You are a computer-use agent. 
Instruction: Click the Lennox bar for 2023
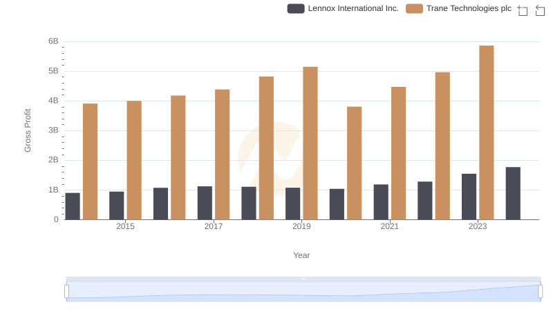click(x=469, y=197)
